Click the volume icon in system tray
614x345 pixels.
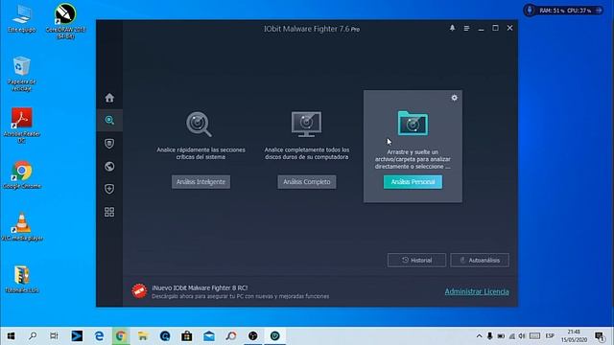(x=522, y=336)
